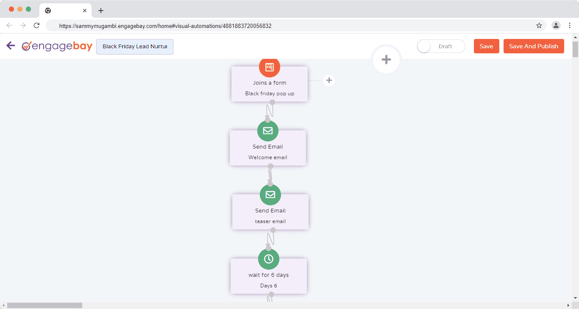Click the scroll right arrow
The height and width of the screenshot is (309, 579).
[x=568, y=305]
